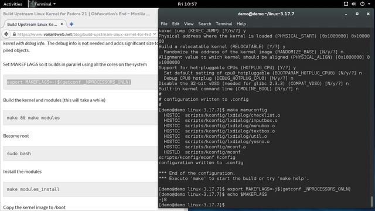
Task: Click the make && make modules code block
Action: click(80, 118)
